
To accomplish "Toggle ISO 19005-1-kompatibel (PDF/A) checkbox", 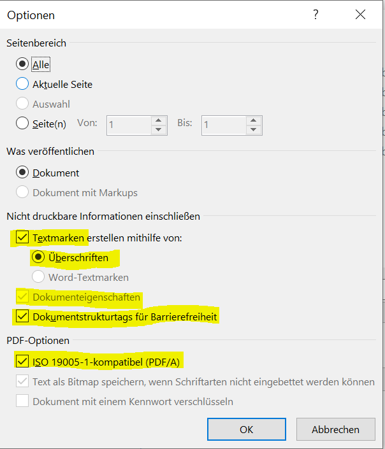I will pyautogui.click(x=22, y=361).
